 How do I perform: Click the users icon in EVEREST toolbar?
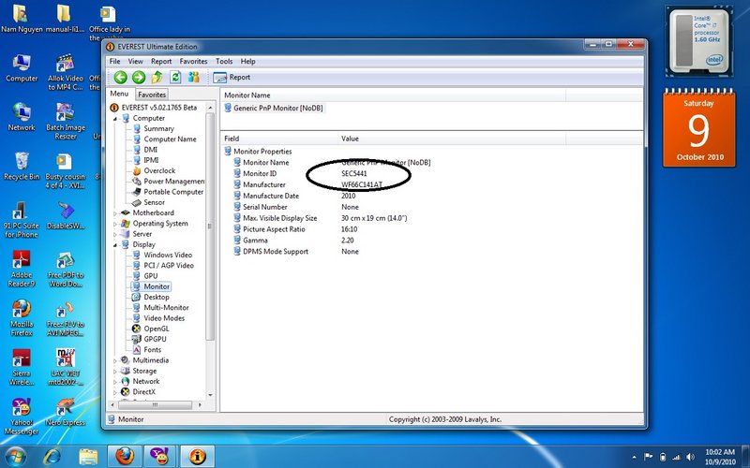pyautogui.click(x=194, y=78)
